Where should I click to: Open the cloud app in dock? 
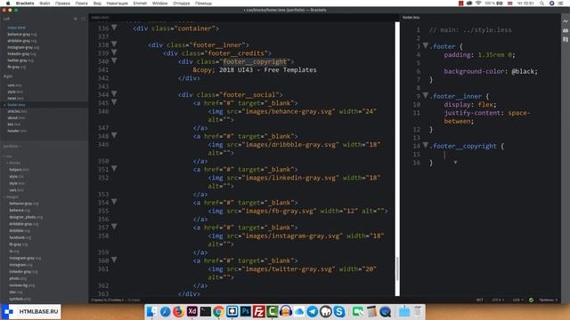click(299, 312)
